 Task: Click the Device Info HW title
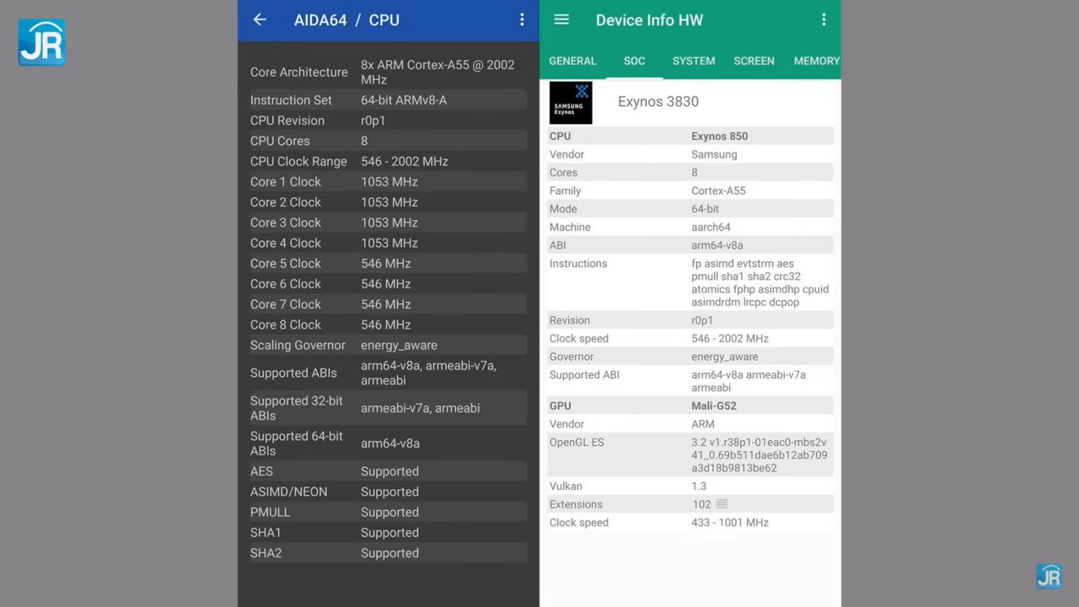click(x=649, y=20)
